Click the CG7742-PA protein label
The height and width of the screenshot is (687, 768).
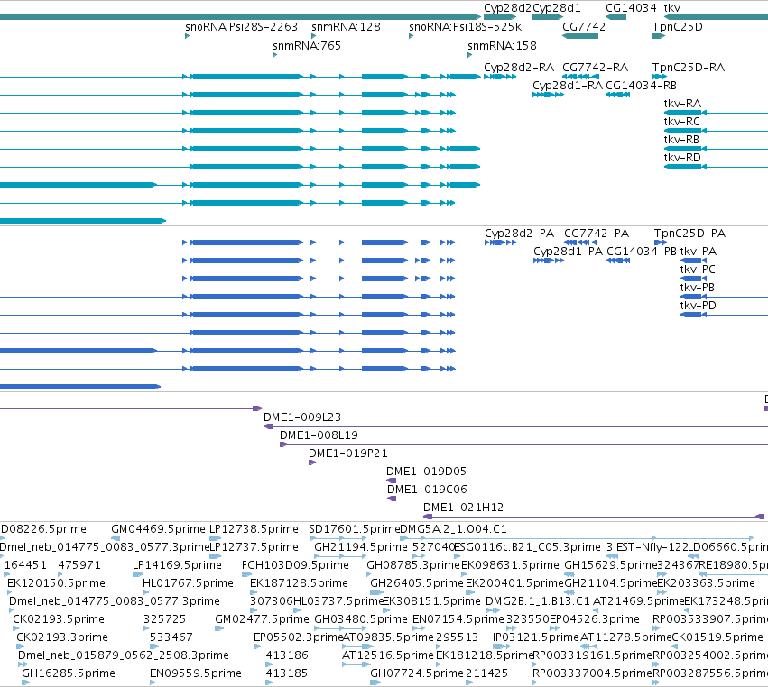coord(597,233)
